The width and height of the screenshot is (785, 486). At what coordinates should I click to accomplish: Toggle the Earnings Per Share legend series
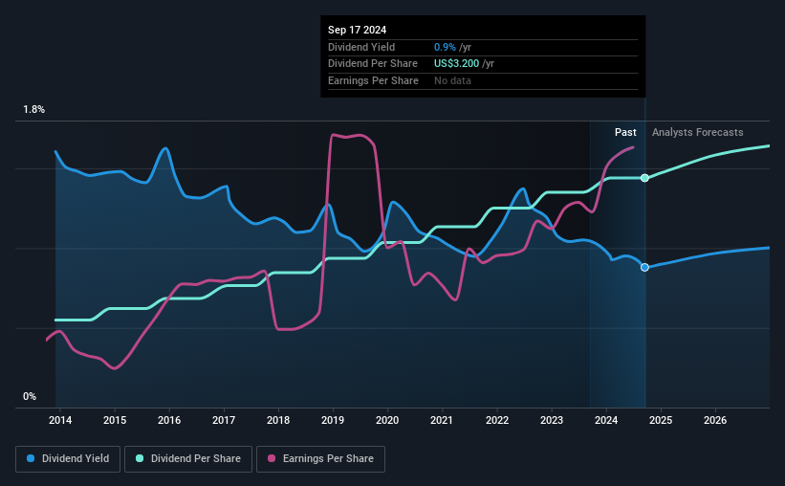320,459
